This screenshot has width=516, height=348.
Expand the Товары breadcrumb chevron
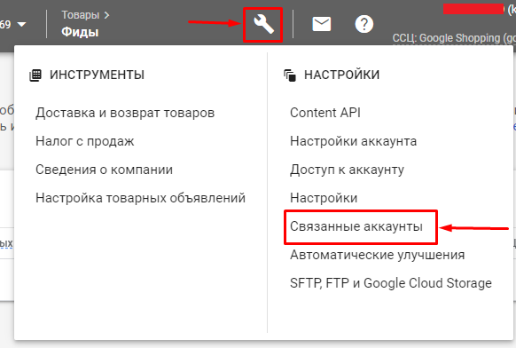coord(106,15)
